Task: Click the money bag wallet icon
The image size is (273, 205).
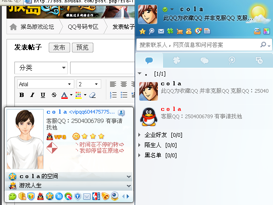Action: click(188, 32)
